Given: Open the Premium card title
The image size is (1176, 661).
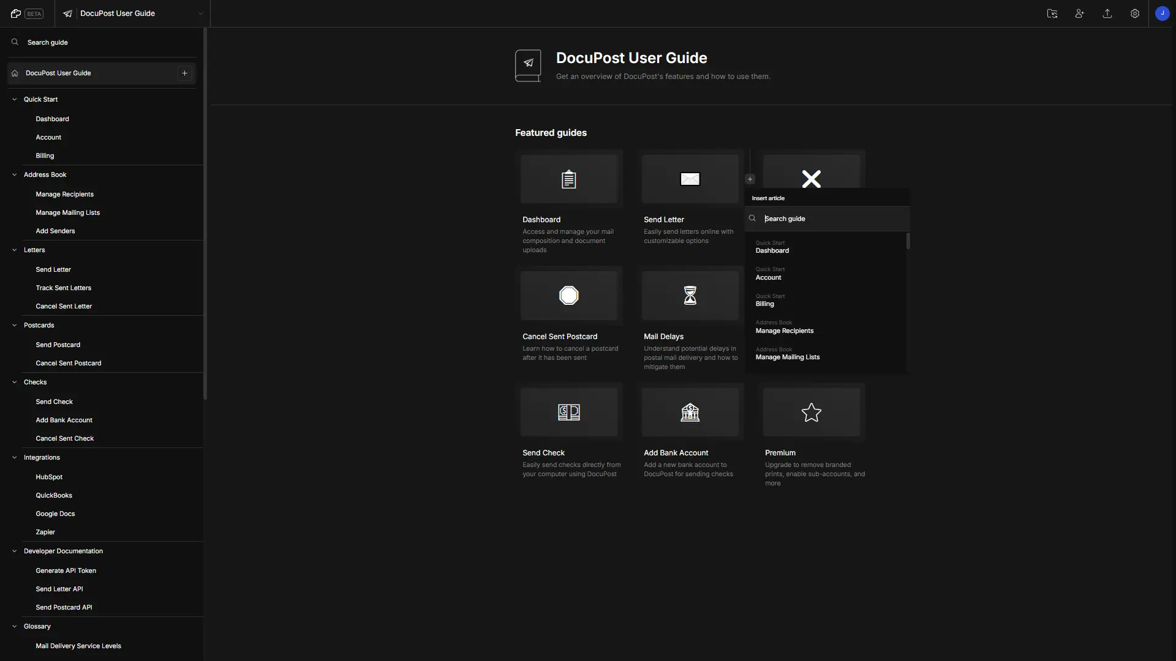Looking at the screenshot, I should [780, 453].
